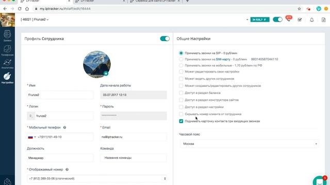This screenshot has height=185, width=330.
Task: Go back with browser back arrow
Action: tap(5, 9)
